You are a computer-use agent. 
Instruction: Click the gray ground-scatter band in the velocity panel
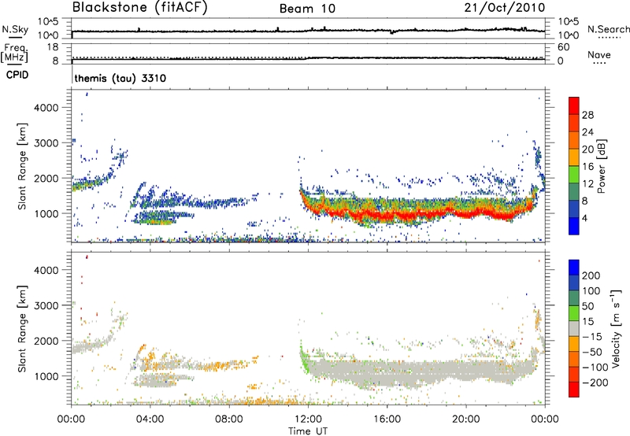click(418, 371)
